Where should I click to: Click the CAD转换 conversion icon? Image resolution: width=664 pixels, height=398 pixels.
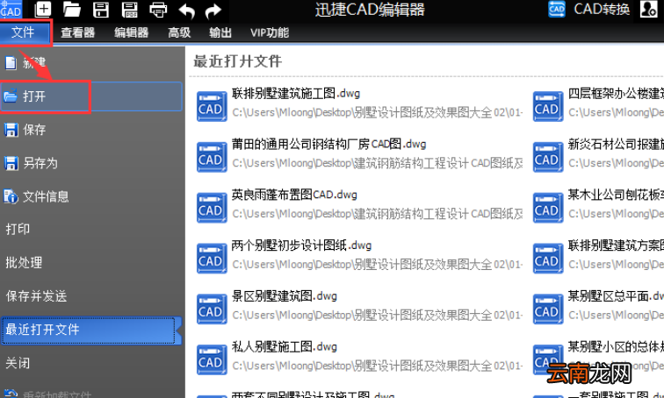click(557, 9)
